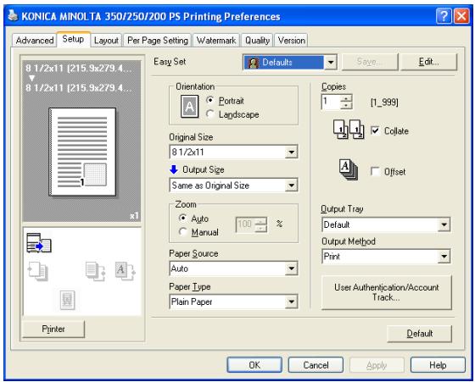Image resolution: width=475 pixels, height=382 pixels.
Task: Switch to the Layout tab
Action: point(106,40)
